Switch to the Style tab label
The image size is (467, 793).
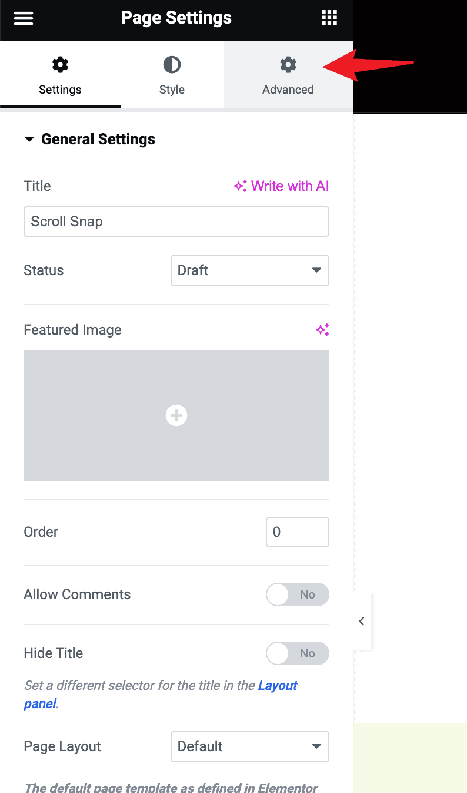172,90
